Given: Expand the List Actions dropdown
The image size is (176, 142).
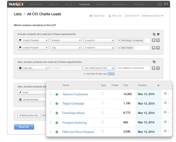Looking at the screenshot, I should pyautogui.click(x=132, y=16).
